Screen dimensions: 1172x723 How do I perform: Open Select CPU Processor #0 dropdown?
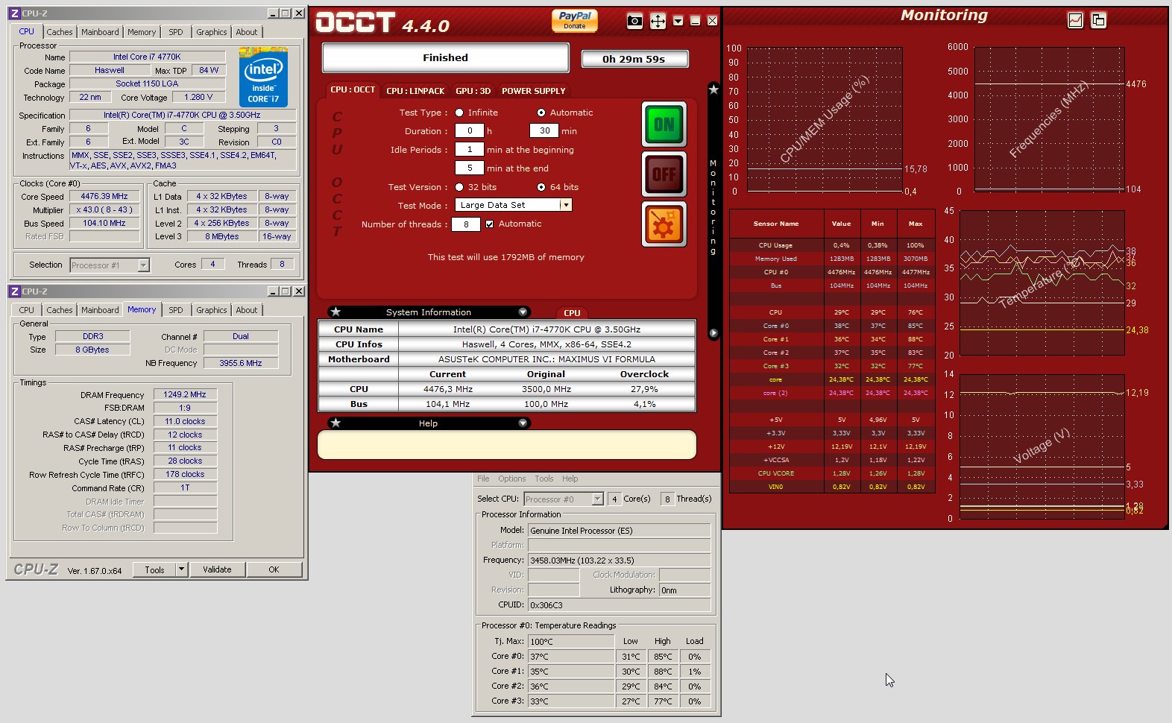click(x=597, y=499)
